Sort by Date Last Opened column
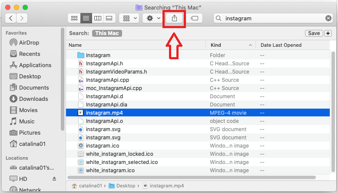 (293, 45)
